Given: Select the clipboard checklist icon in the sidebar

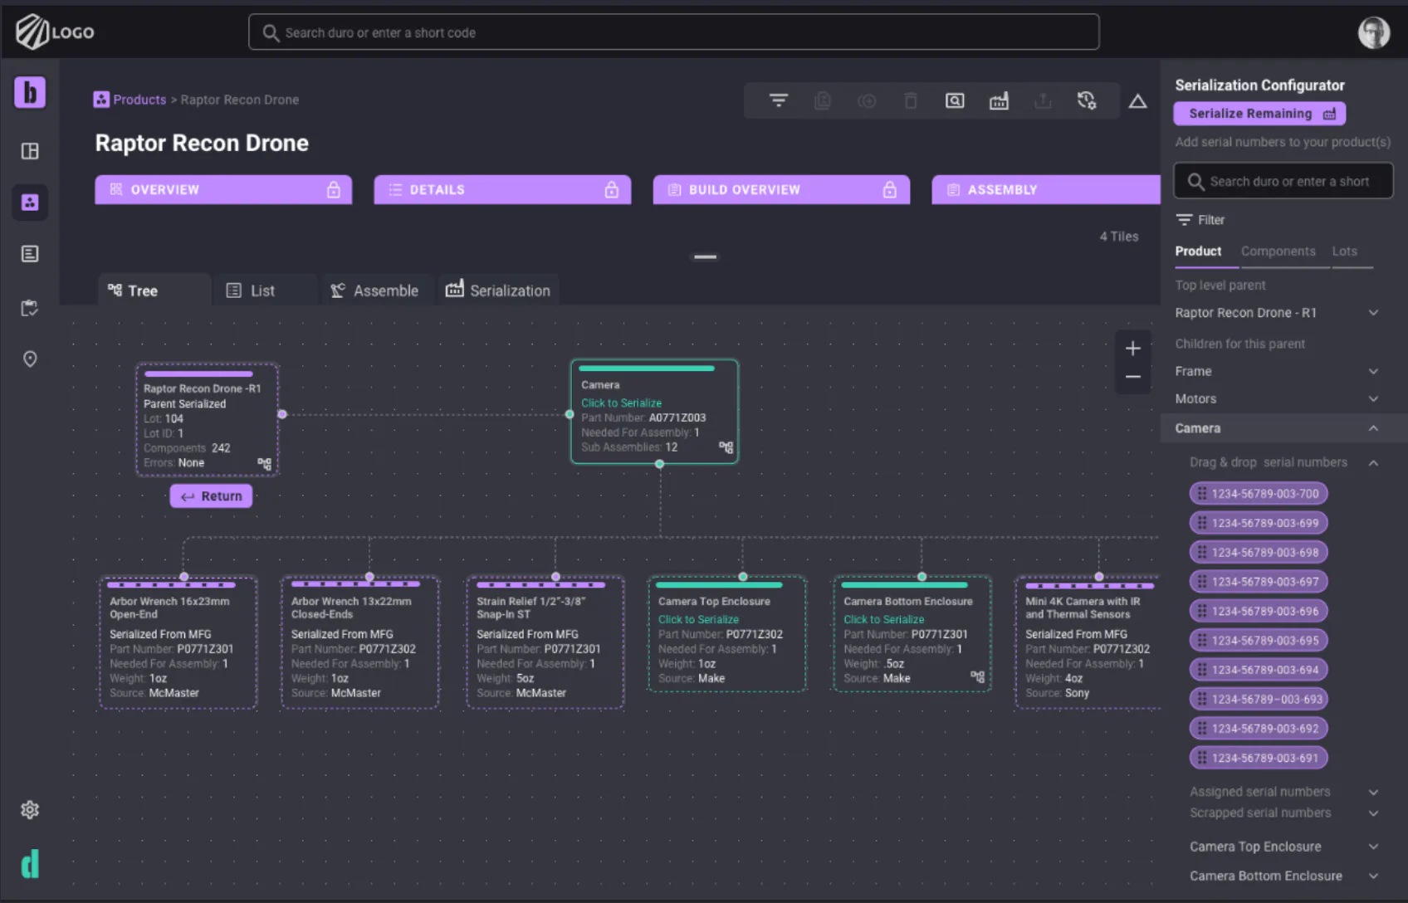Looking at the screenshot, I should tap(30, 307).
